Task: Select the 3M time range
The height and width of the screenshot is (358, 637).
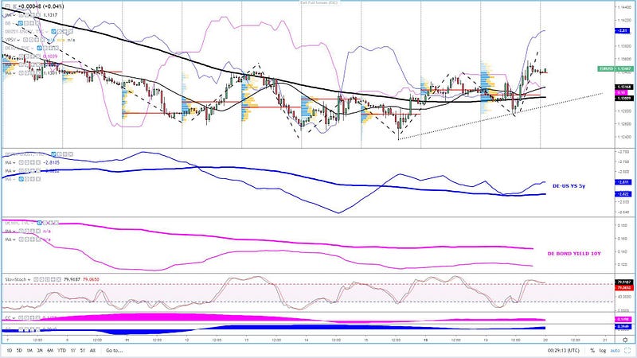Action: [39, 350]
